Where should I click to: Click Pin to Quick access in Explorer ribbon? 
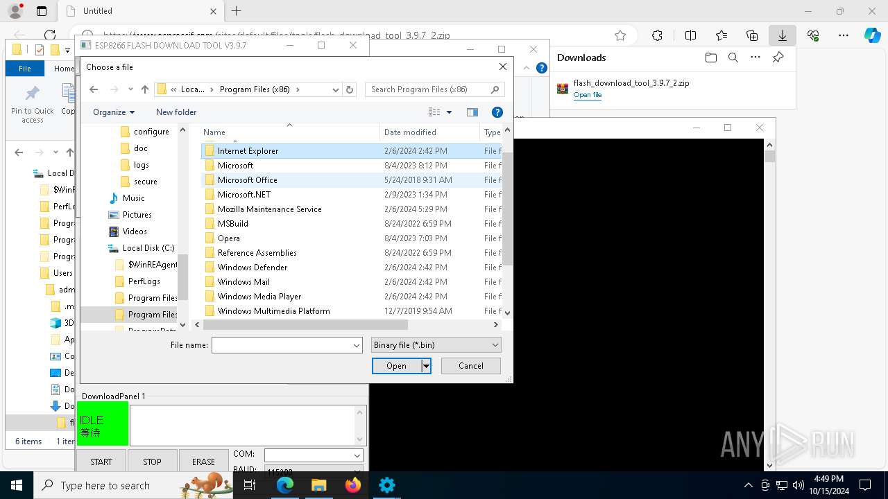[32, 105]
